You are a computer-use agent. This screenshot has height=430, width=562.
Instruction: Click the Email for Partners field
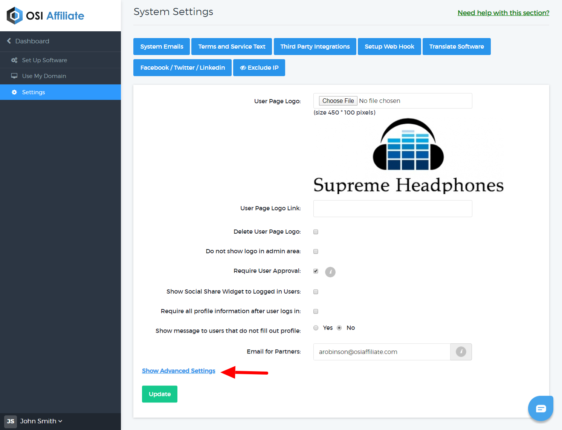[x=382, y=352]
